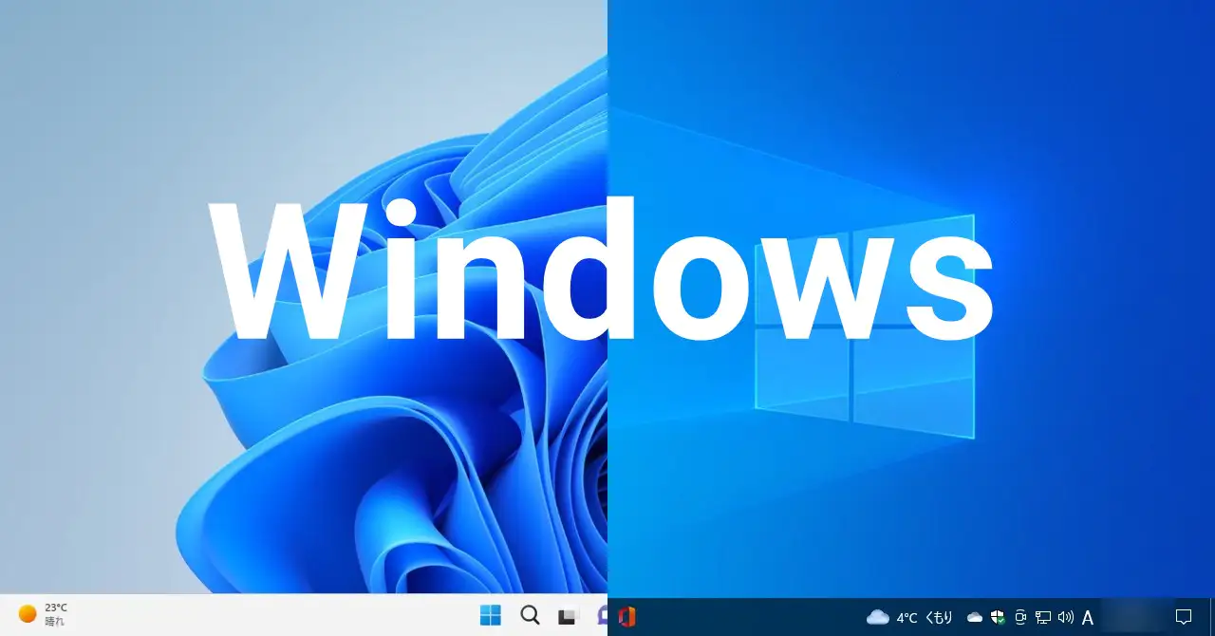
Task: Click the Show Desktop sliver
Action: pyautogui.click(x=1212, y=617)
